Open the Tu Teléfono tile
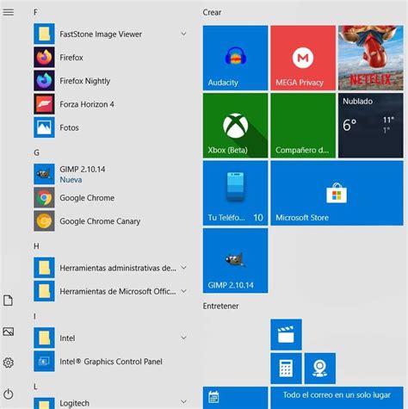Image resolution: width=408 pixels, height=409 pixels. (x=235, y=193)
